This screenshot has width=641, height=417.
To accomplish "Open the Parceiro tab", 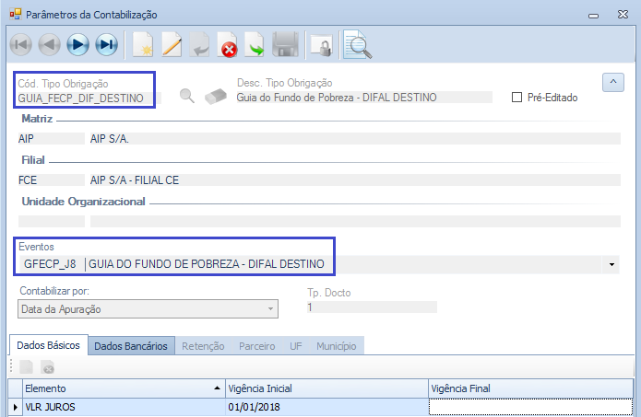I will click(x=257, y=346).
